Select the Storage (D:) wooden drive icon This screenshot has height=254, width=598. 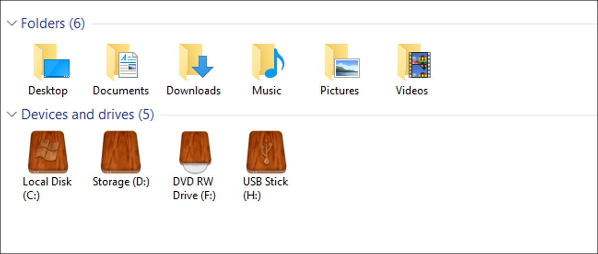(120, 152)
